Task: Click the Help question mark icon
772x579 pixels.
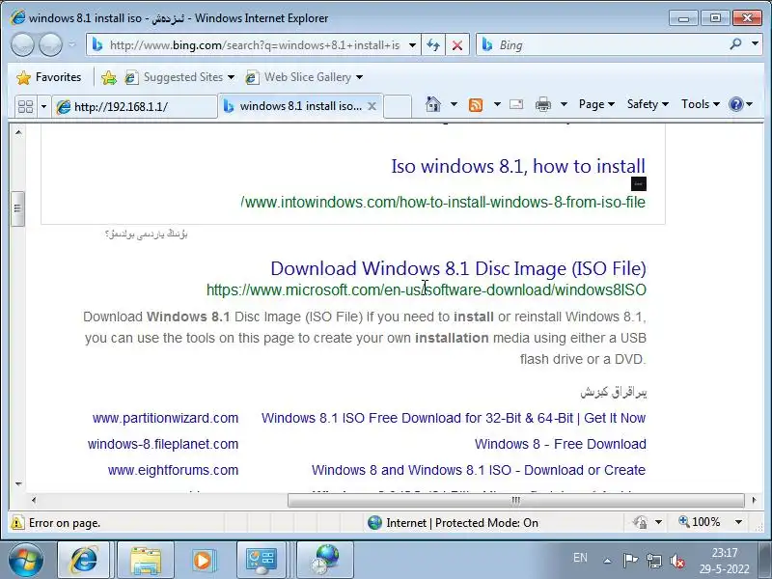Action: click(x=736, y=104)
